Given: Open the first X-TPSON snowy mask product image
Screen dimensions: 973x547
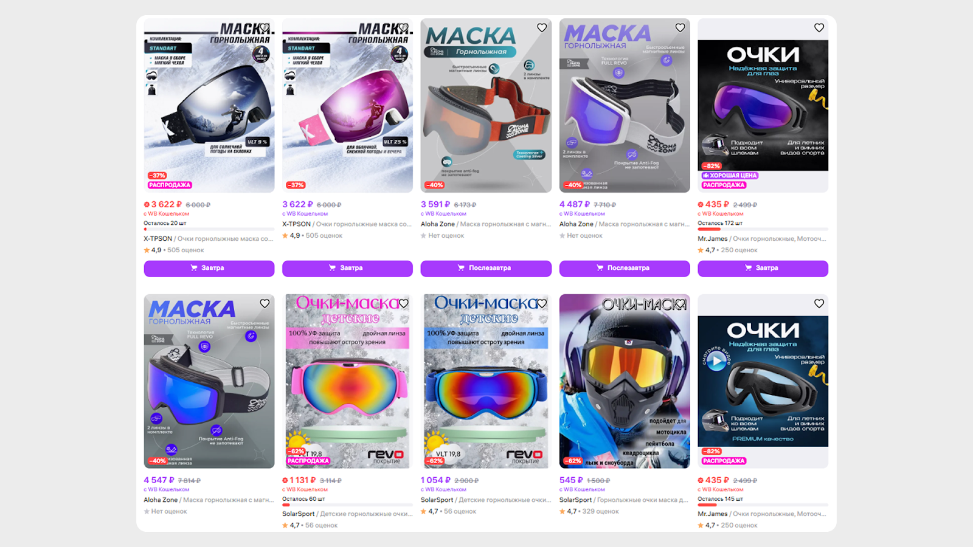Looking at the screenshot, I should (209, 106).
